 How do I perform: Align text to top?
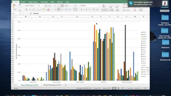click(x=55, y=6)
